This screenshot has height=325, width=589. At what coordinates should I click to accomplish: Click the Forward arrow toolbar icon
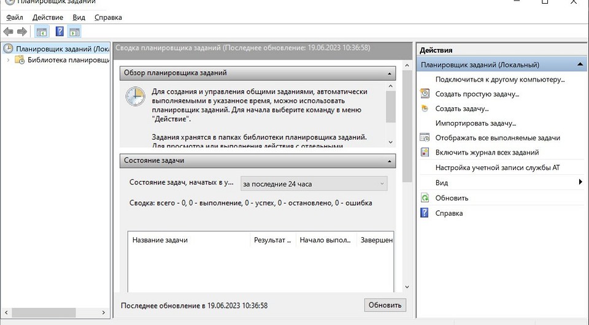[22, 31]
